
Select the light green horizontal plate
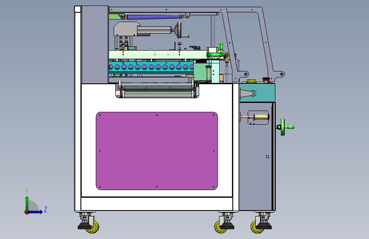tap(158, 54)
